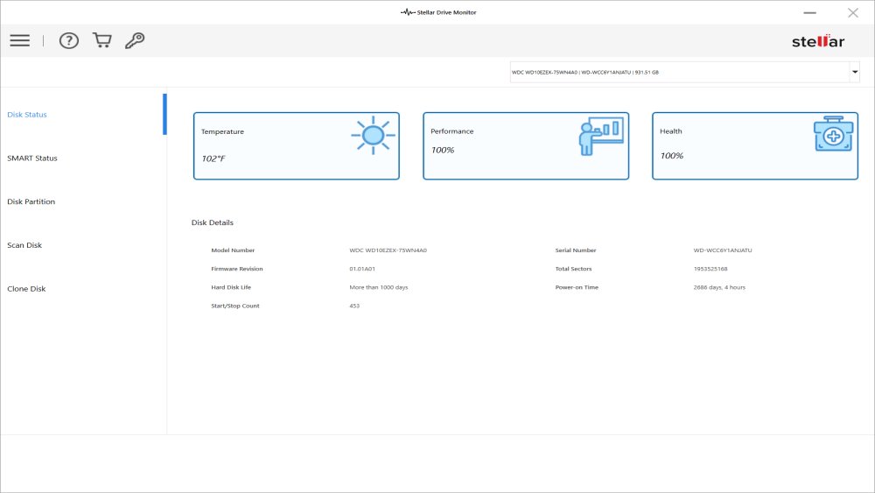Click value More than 1000 days
875x493 pixels.
pos(378,287)
